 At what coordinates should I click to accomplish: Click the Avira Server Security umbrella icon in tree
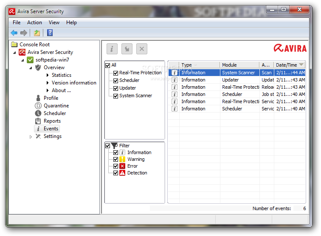point(22,52)
